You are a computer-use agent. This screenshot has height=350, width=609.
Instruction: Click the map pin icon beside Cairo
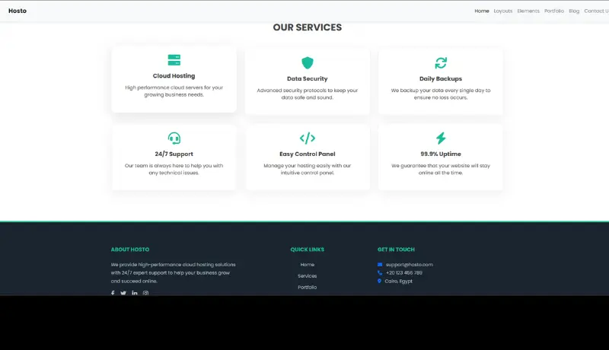(379, 281)
